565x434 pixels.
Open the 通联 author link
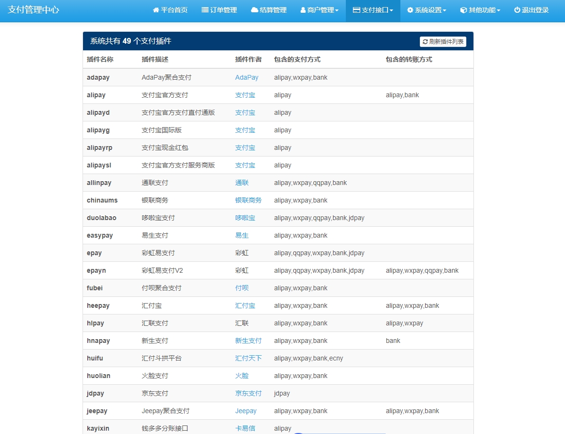tap(242, 183)
